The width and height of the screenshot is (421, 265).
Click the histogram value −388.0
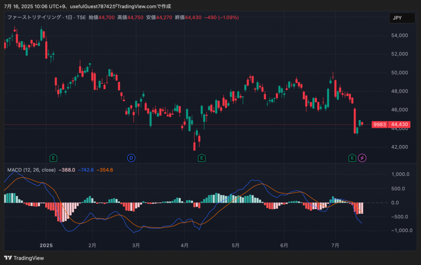point(67,170)
